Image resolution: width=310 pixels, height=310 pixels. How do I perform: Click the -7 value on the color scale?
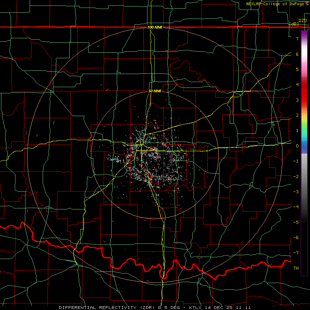coord(296,253)
